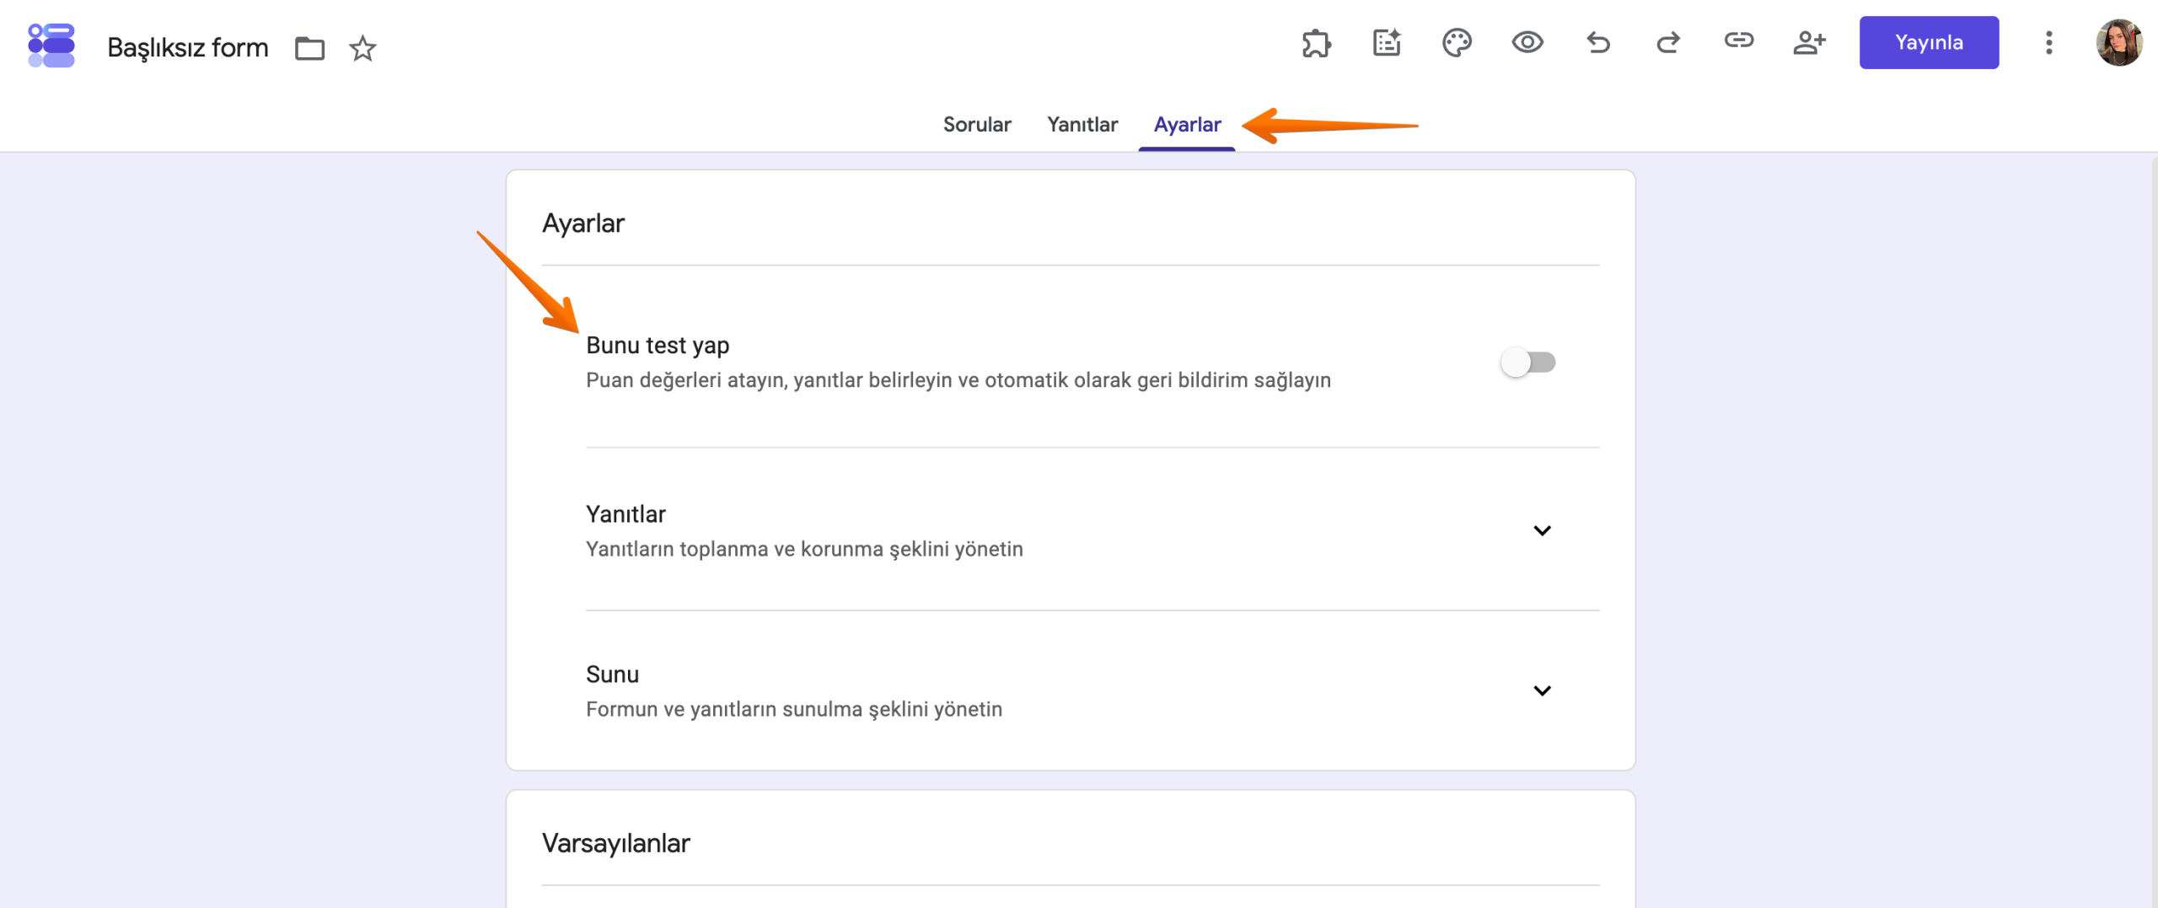Star the Başlıksız form
The width and height of the screenshot is (2158, 908).
(362, 48)
